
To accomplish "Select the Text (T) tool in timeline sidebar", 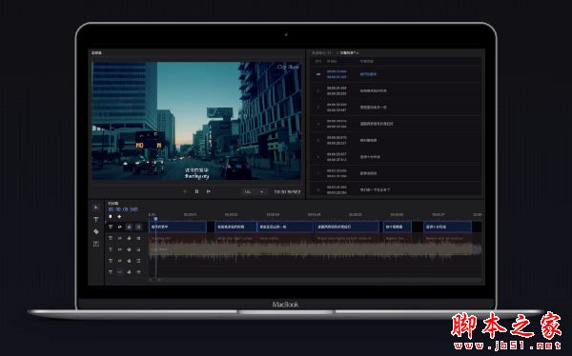I will point(96,219).
